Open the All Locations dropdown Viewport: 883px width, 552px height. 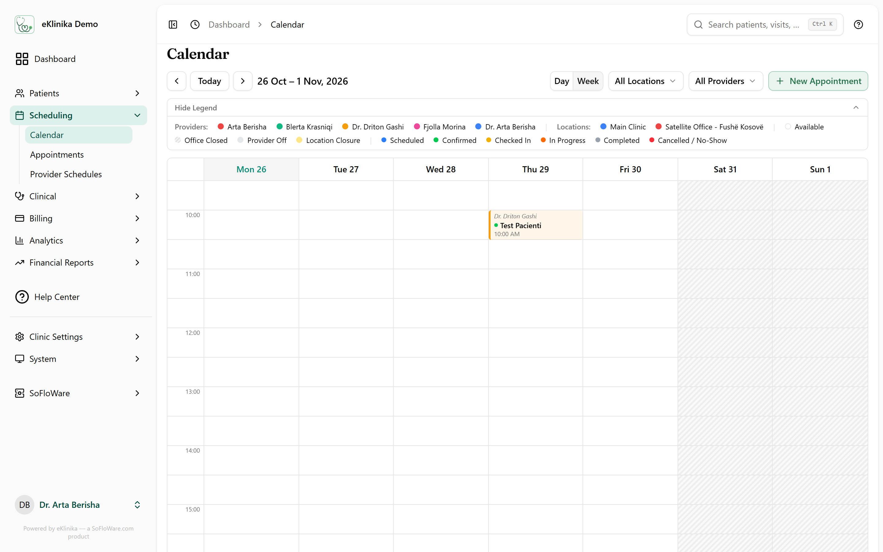click(645, 81)
